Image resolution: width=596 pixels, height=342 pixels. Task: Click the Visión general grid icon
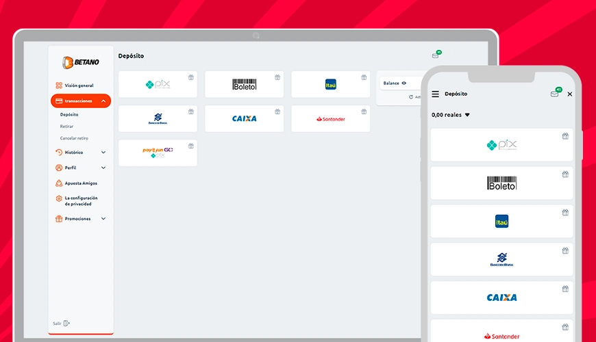[x=59, y=85]
